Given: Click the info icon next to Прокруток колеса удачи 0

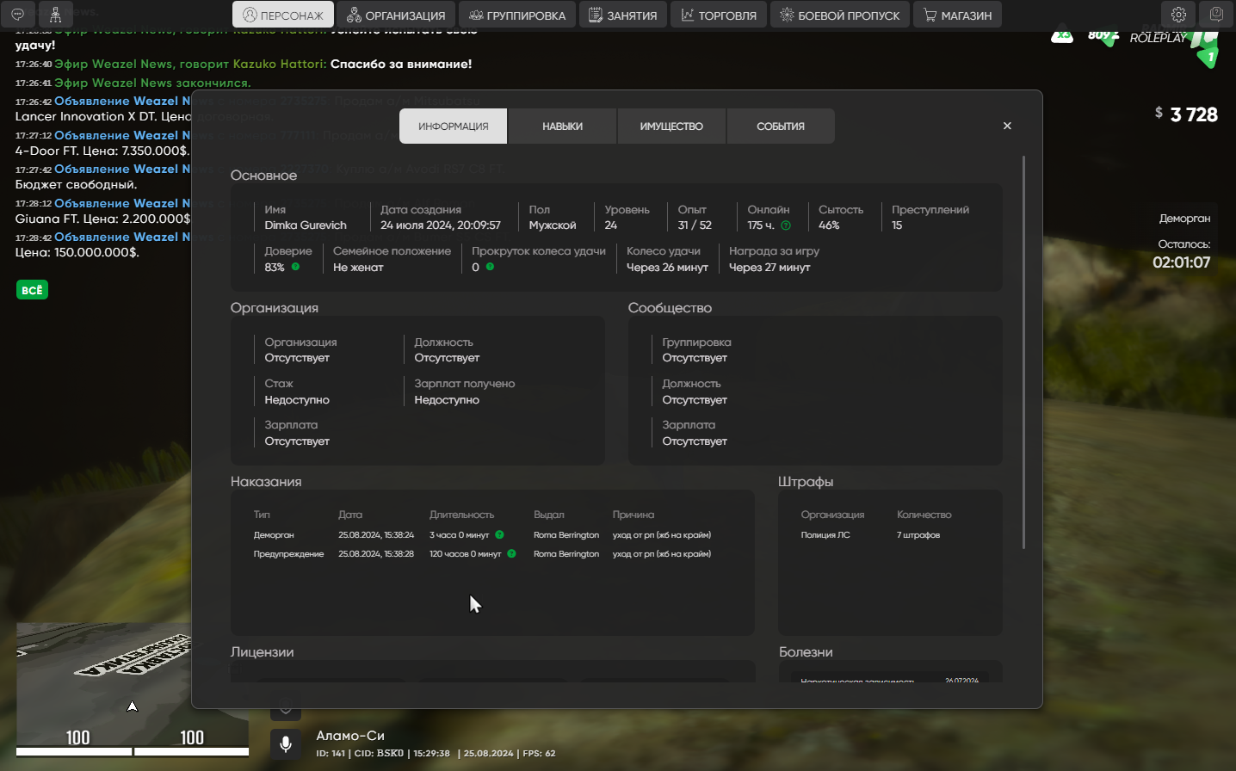Looking at the screenshot, I should tap(490, 267).
